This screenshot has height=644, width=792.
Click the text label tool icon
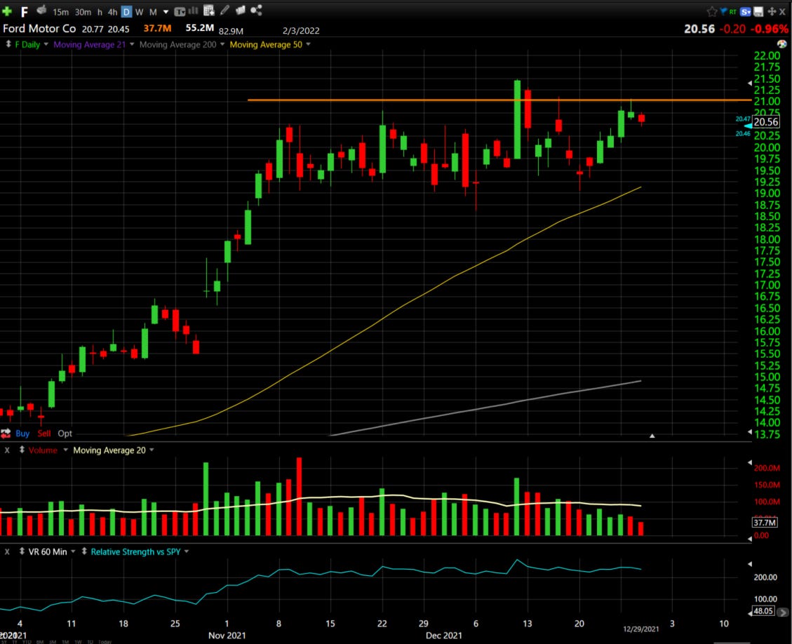tap(180, 12)
